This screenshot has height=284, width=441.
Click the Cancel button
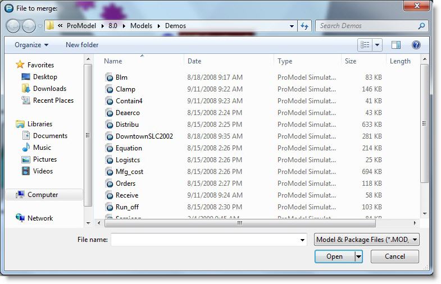[x=395, y=256]
